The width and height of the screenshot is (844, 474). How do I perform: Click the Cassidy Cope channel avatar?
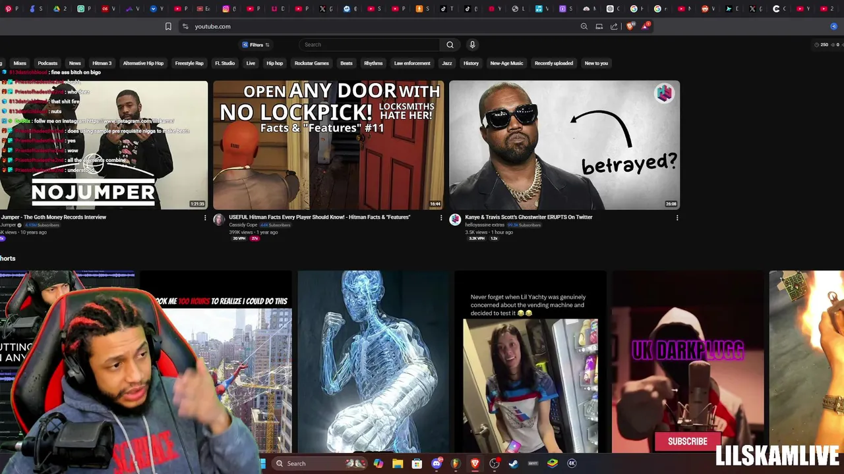click(x=219, y=220)
